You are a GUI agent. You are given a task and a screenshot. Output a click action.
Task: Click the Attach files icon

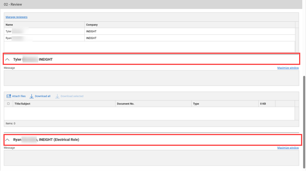8,96
